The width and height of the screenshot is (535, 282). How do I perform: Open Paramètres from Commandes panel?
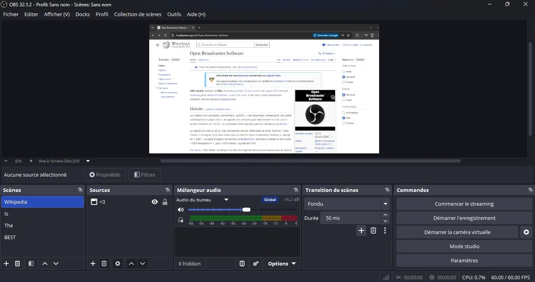tap(464, 260)
